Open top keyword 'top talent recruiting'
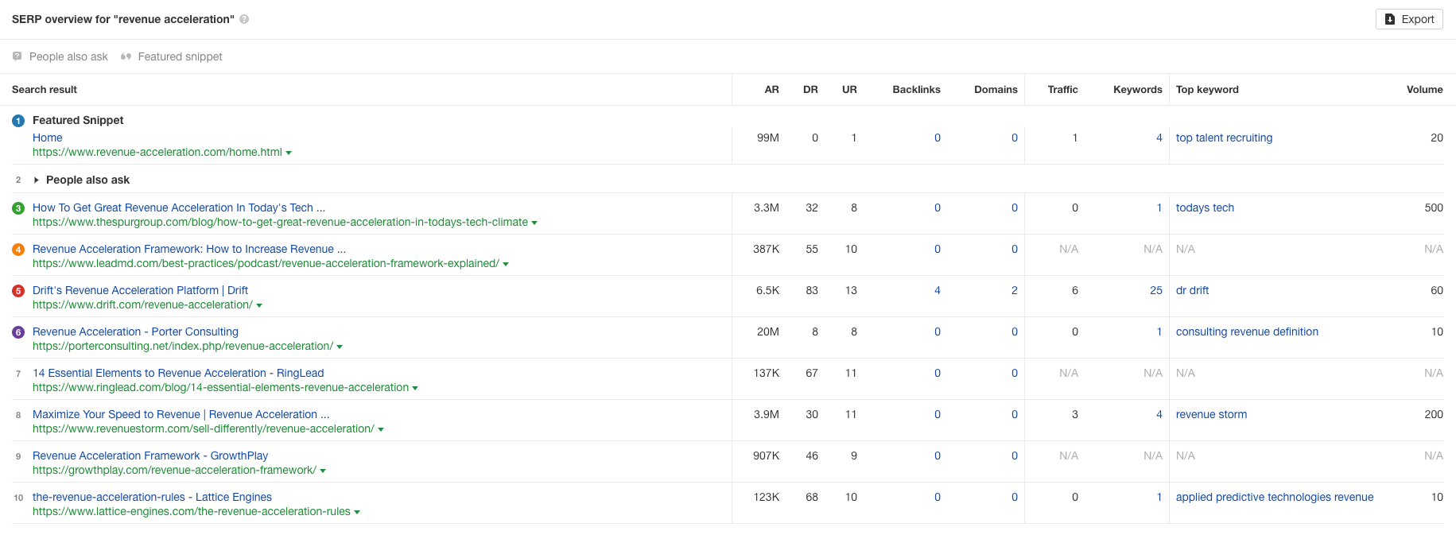The image size is (1456, 535). pos(1224,138)
